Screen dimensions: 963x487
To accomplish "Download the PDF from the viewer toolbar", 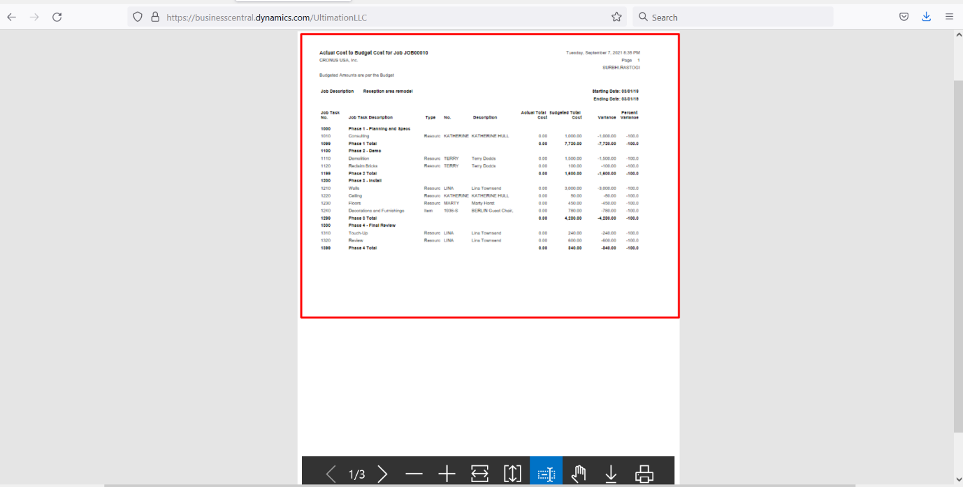I will [611, 474].
